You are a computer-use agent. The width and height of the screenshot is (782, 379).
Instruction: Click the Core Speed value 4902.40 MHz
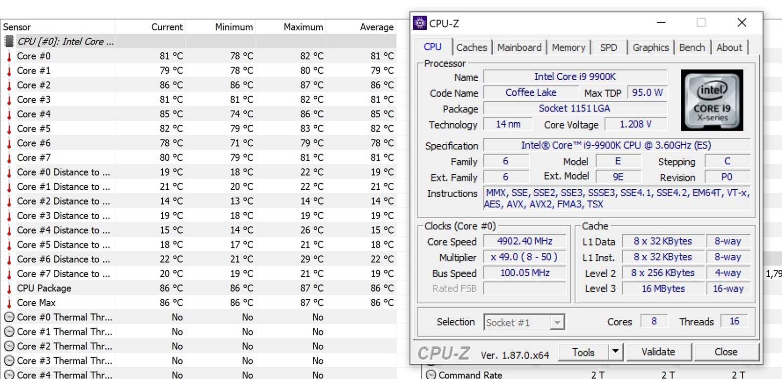(x=525, y=241)
